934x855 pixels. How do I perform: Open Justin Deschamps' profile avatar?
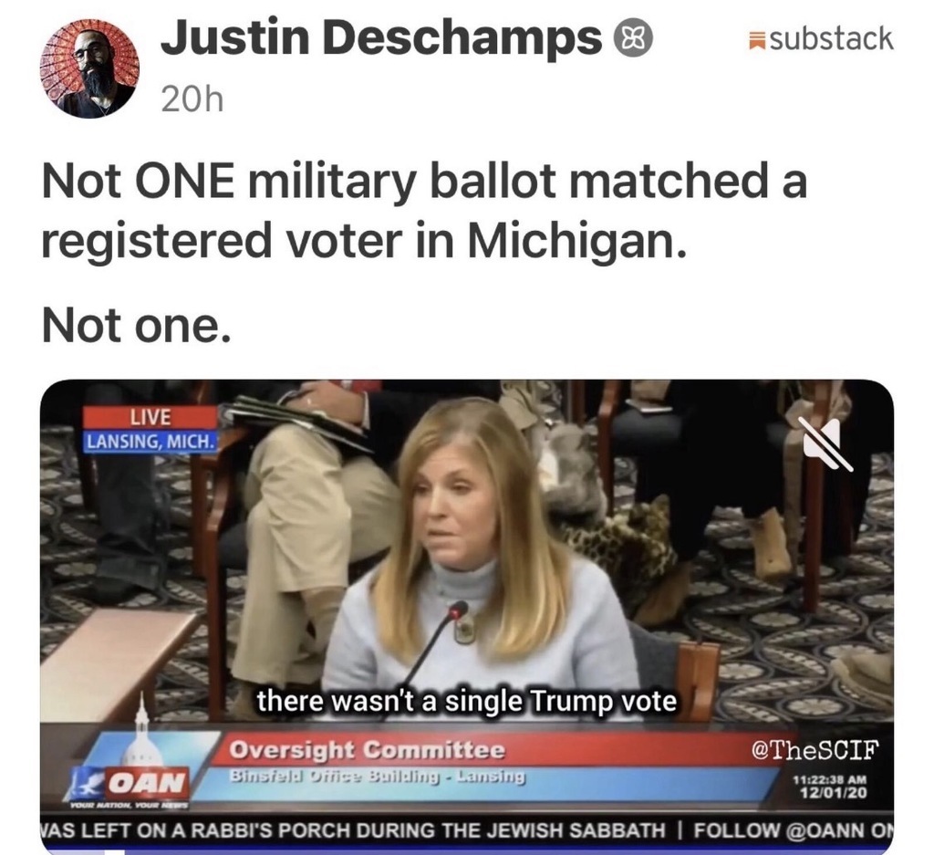pyautogui.click(x=89, y=68)
